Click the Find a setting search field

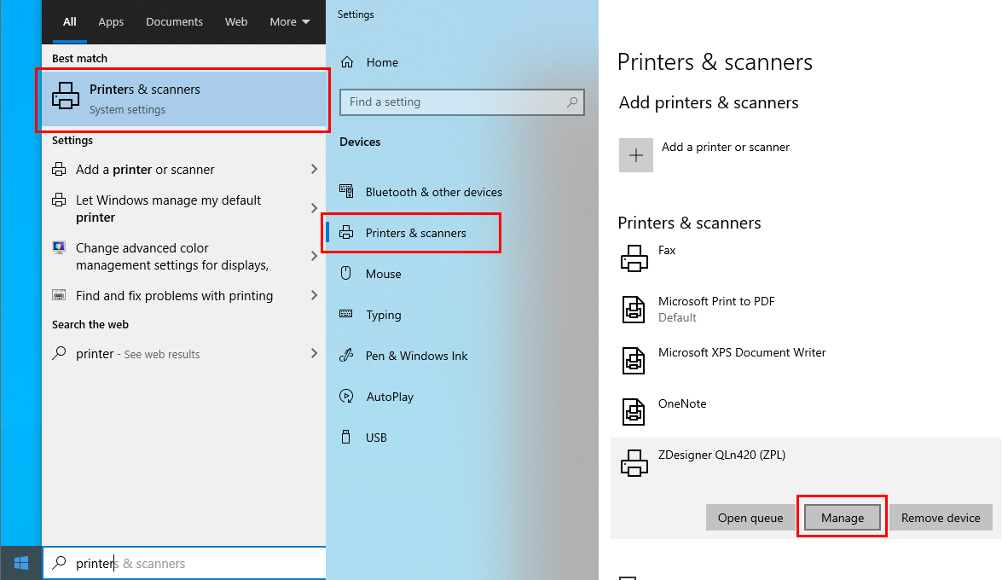coord(452,102)
